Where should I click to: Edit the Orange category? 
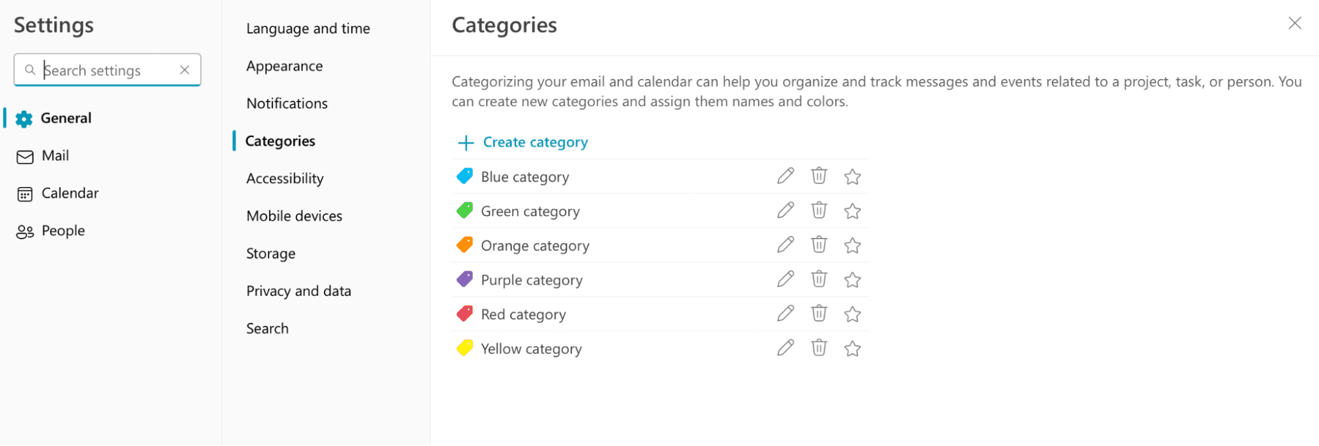coord(785,244)
